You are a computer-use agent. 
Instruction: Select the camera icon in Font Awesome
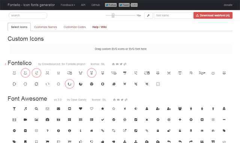tap(48, 120)
